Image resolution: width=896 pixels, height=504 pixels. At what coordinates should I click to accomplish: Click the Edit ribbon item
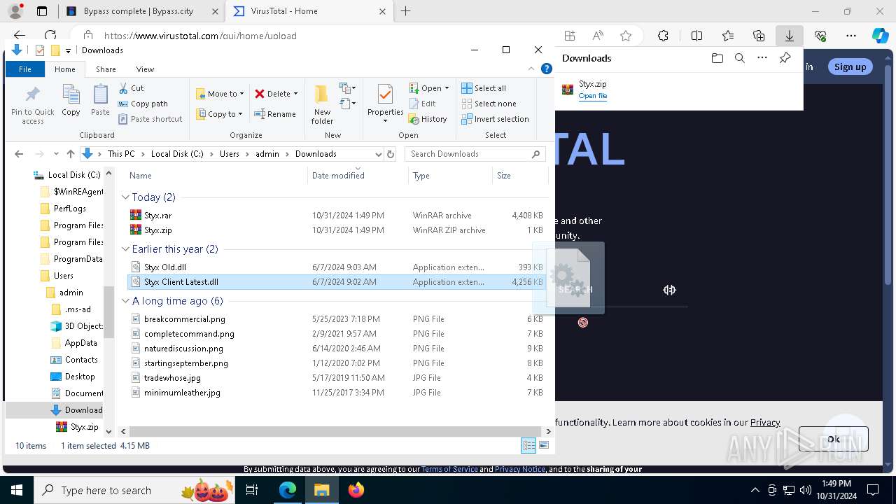tap(423, 104)
